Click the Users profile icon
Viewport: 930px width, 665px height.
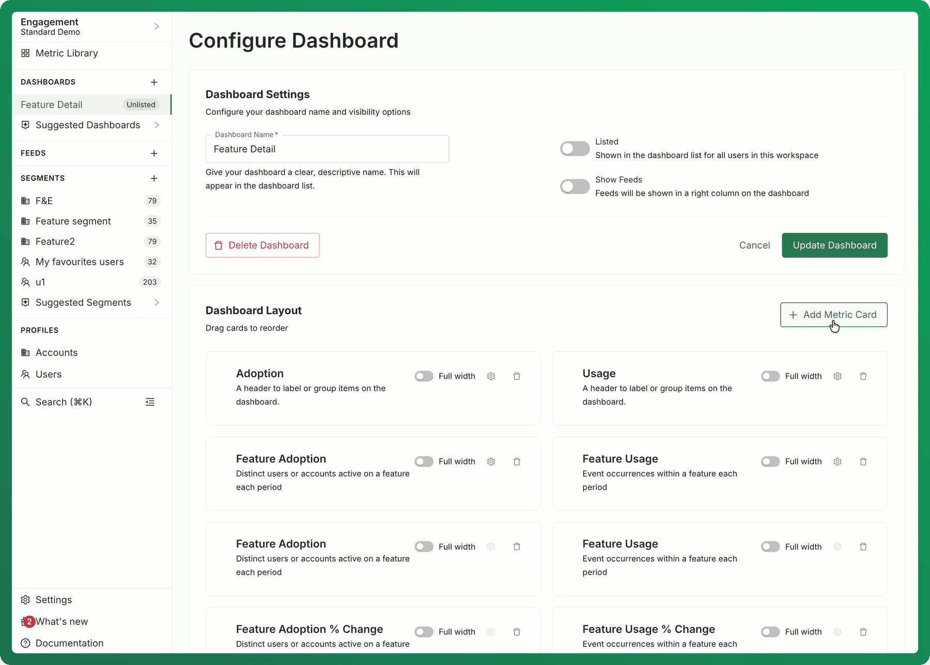pos(25,374)
